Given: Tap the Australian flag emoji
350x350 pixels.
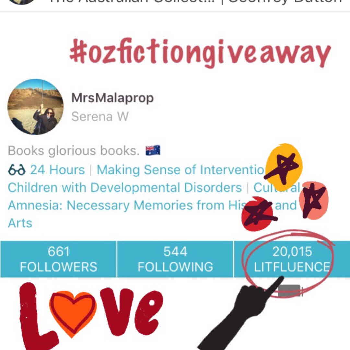Looking at the screenshot, I should [153, 150].
